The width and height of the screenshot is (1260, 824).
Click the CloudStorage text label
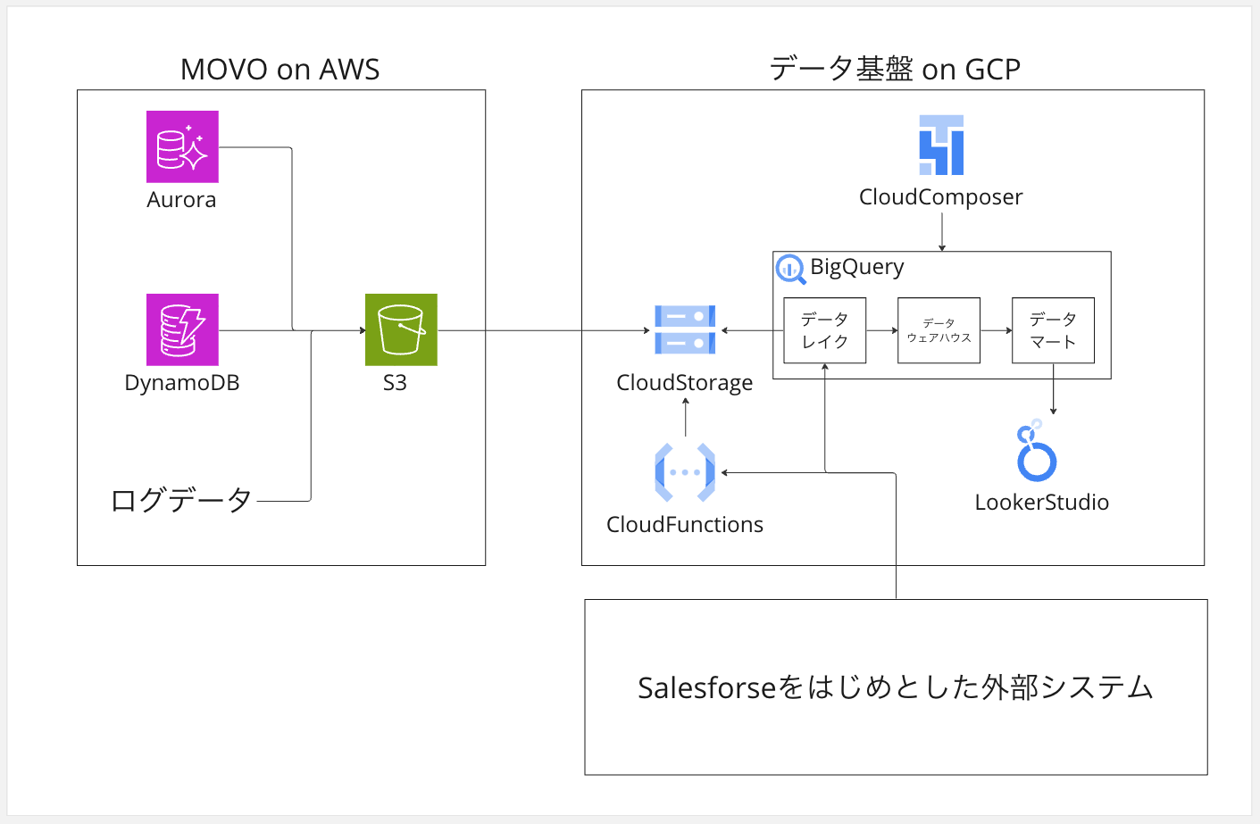(685, 383)
